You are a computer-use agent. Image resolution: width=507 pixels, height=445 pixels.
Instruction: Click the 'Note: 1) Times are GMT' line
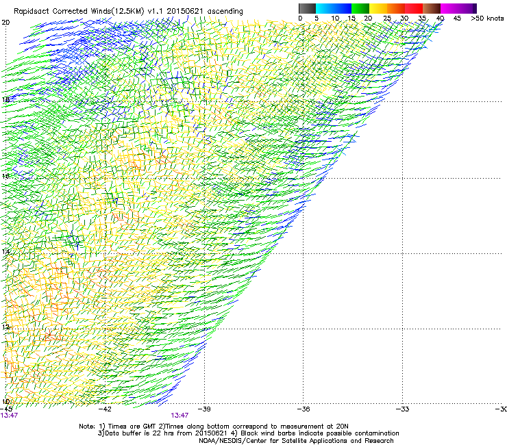214,427
